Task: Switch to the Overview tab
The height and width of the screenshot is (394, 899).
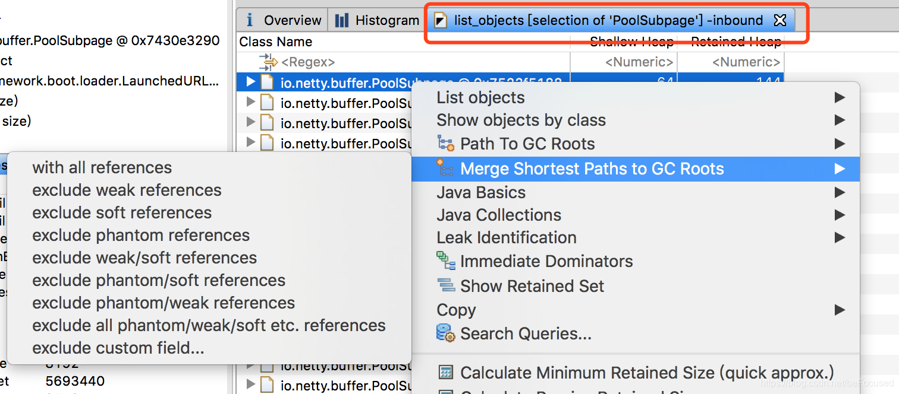Action: (282, 20)
